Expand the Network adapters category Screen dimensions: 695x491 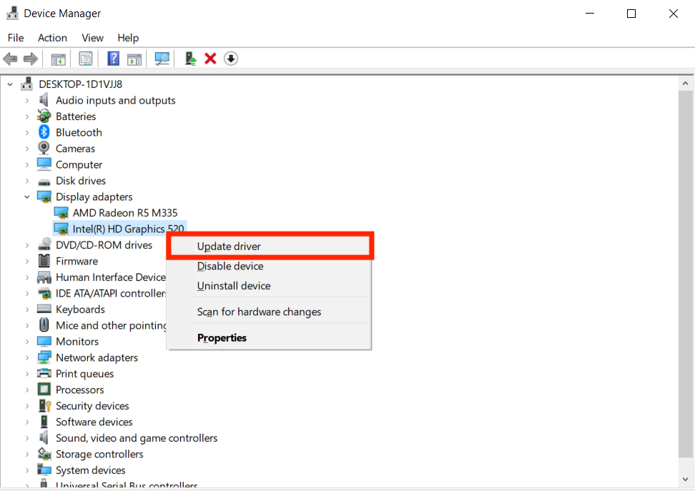(x=27, y=357)
